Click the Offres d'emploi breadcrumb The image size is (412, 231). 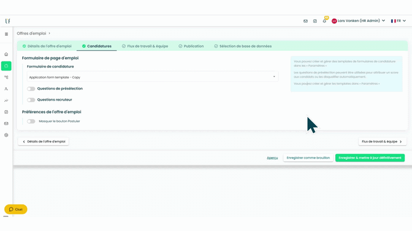(31, 33)
